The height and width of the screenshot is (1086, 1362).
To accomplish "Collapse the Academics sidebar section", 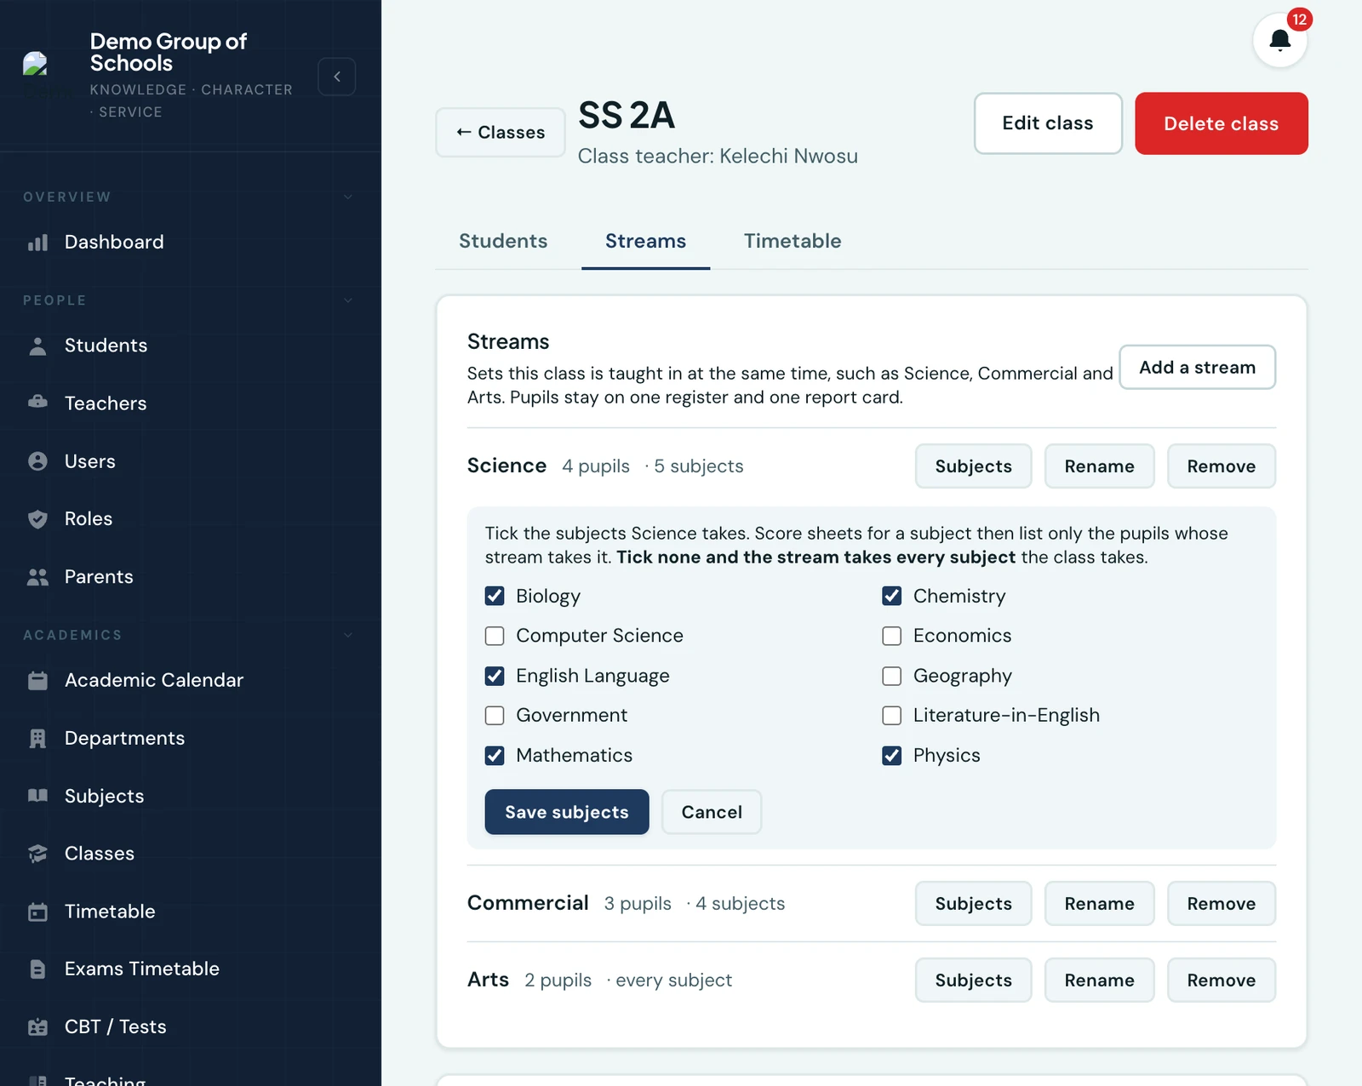I will [347, 635].
